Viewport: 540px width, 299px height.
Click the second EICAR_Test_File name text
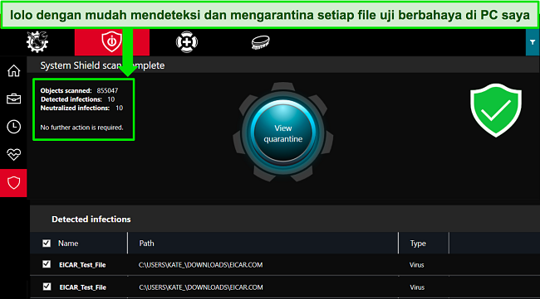[82, 287]
